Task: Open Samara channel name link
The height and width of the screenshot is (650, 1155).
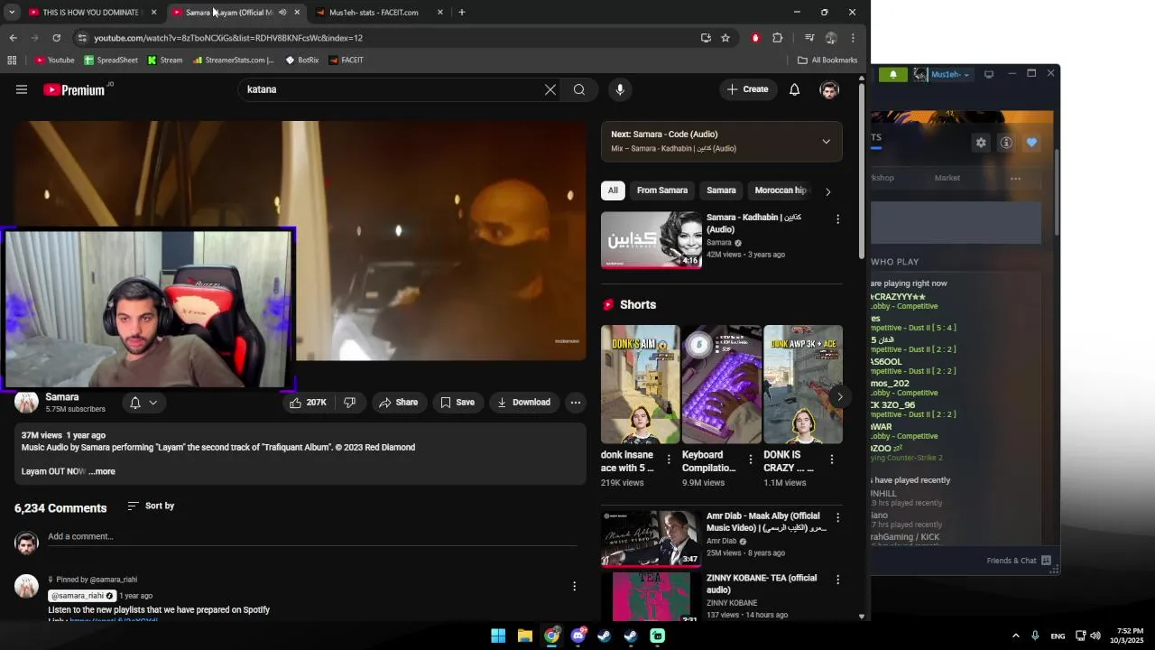Action: (62, 397)
